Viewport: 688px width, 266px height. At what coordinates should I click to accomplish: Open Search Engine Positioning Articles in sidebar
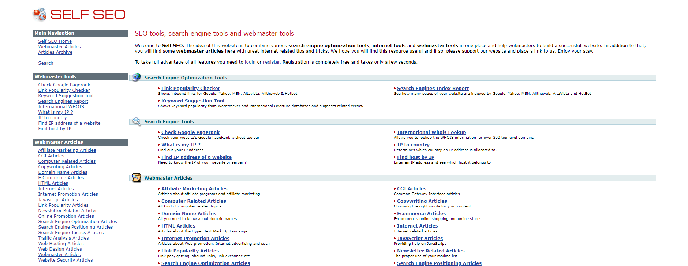coord(75,227)
